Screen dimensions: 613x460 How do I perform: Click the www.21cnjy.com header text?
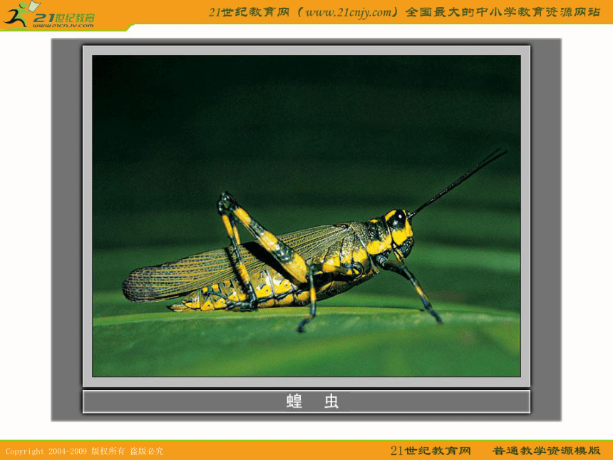pyautogui.click(x=348, y=13)
